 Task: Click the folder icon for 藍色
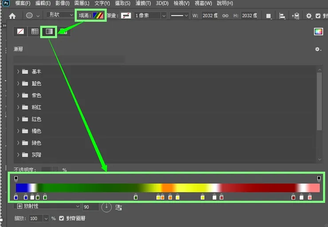(25, 84)
